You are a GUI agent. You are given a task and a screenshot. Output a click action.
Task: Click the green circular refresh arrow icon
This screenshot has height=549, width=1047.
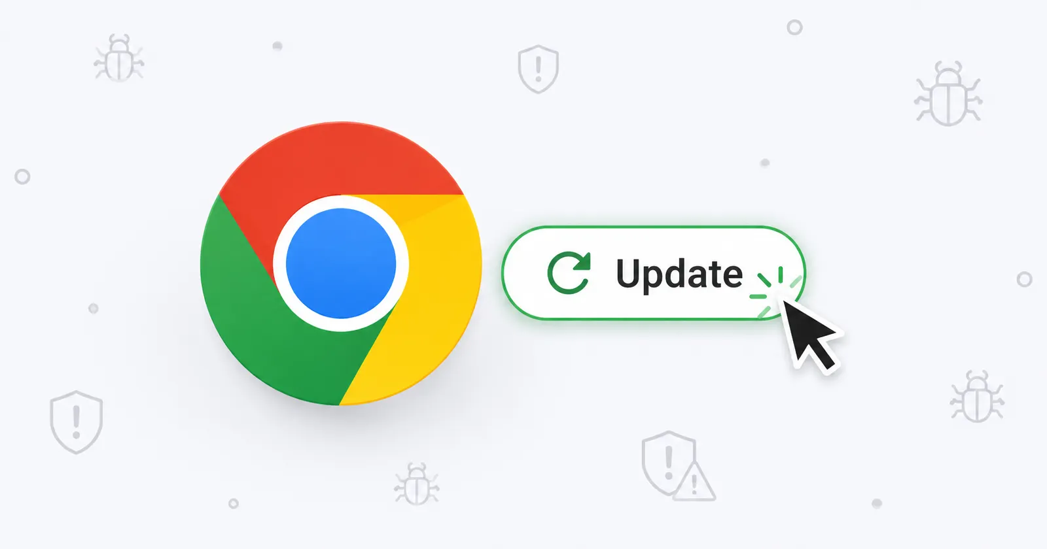pyautogui.click(x=569, y=273)
